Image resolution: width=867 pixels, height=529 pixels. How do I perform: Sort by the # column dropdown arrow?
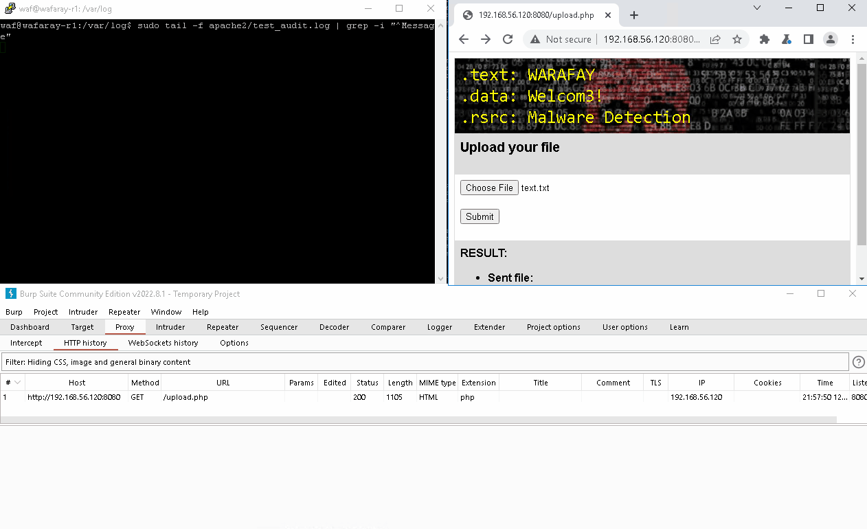pyautogui.click(x=18, y=383)
